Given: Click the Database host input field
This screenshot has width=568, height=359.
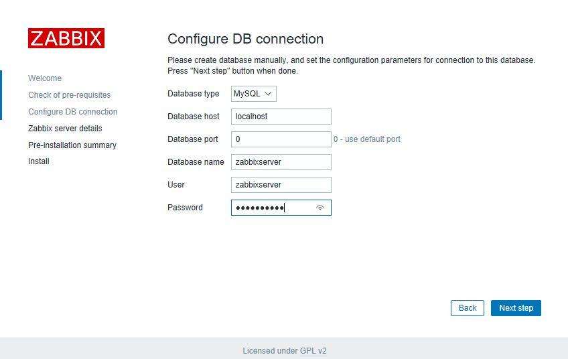Looking at the screenshot, I should (281, 117).
